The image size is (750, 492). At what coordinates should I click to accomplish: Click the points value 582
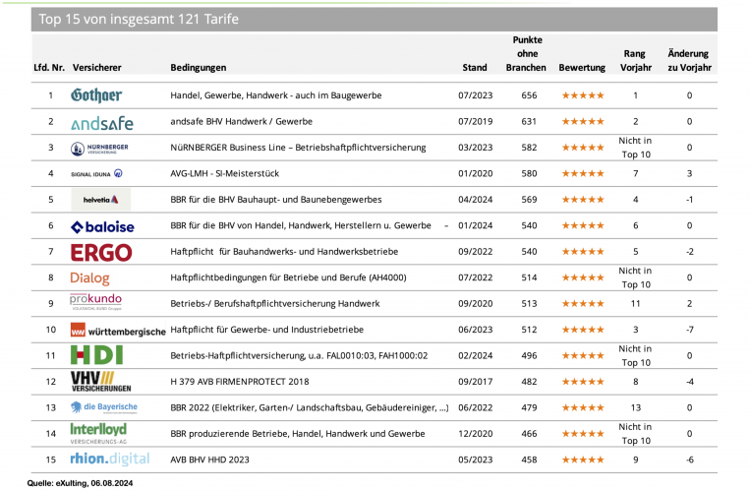[529, 148]
